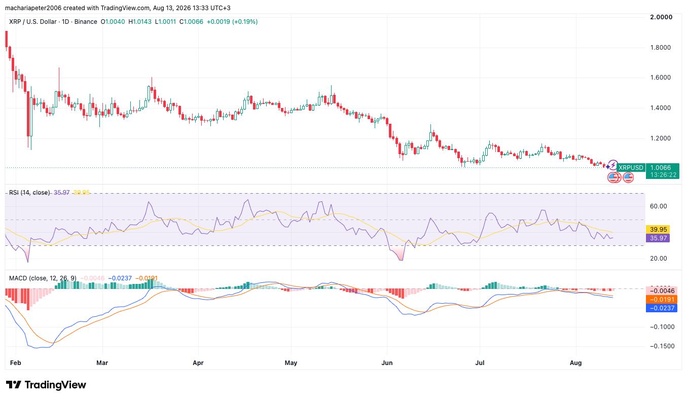687x400 pixels.
Task: Click the 60.00 RSI axis label
Action: [x=658, y=206]
